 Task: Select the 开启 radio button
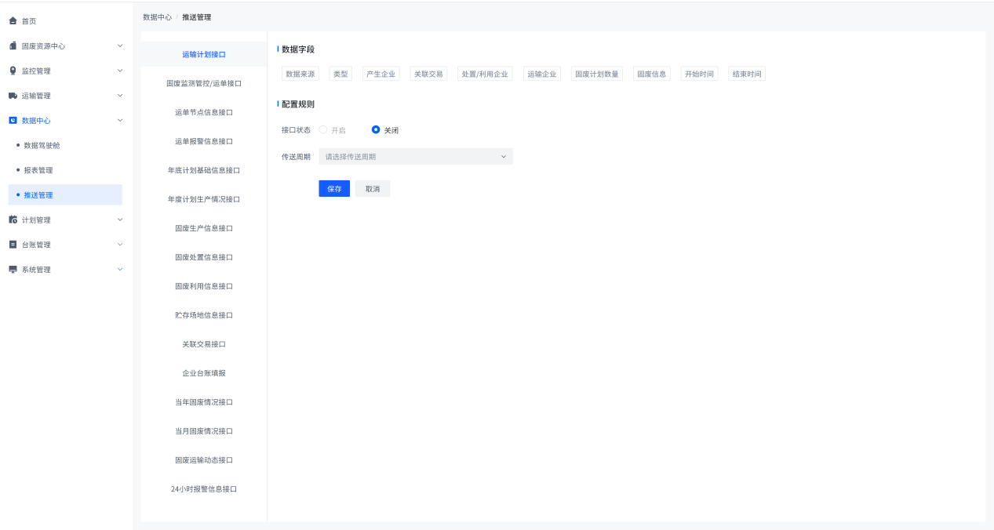pos(323,130)
